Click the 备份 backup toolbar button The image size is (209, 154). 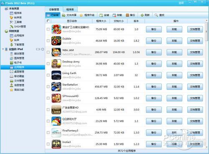tap(130, 15)
